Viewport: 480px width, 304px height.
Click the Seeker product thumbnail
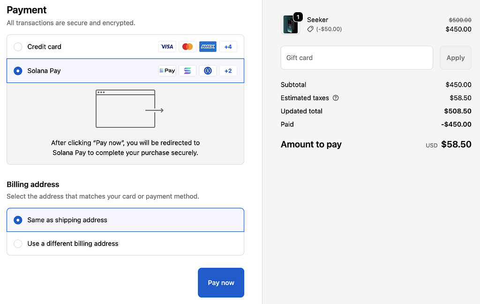pos(290,25)
